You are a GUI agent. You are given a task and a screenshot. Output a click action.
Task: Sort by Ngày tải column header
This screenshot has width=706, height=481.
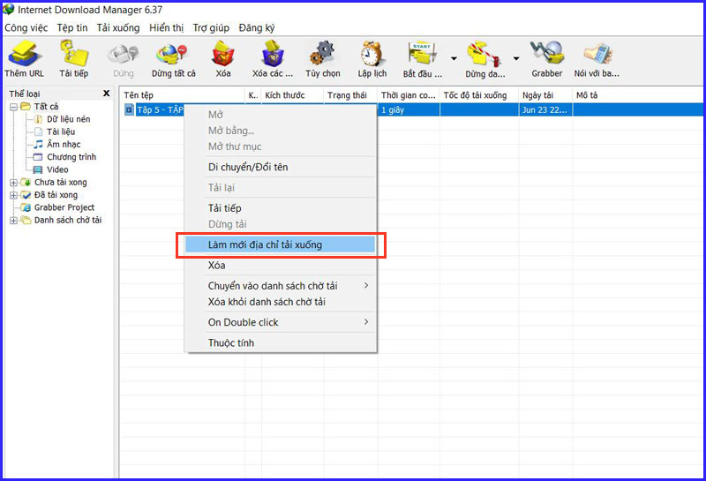pos(545,95)
